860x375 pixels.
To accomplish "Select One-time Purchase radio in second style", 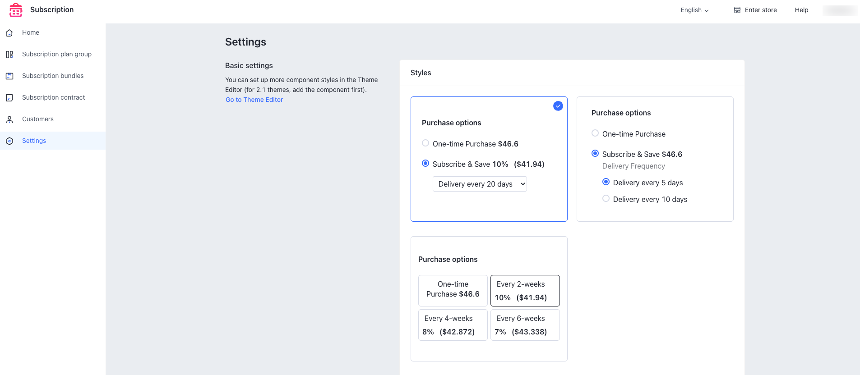I will click(x=595, y=133).
